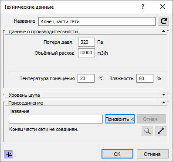The width and height of the screenshot is (173, 162).
Task: Click the Объёмный расход label
Action: click(x=54, y=53)
